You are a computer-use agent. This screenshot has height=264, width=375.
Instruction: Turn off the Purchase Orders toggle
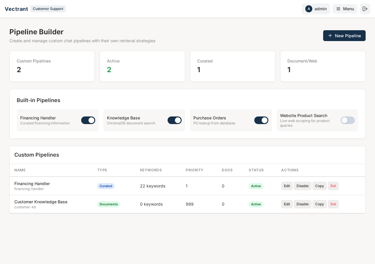tap(261, 120)
